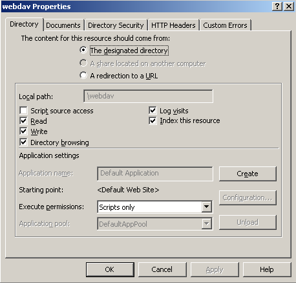The width and height of the screenshot is (296, 283).
Task: Expand the Application pool dropdown arrow
Action: tap(206, 223)
